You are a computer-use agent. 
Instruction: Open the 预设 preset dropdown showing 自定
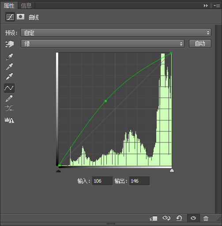point(116,33)
